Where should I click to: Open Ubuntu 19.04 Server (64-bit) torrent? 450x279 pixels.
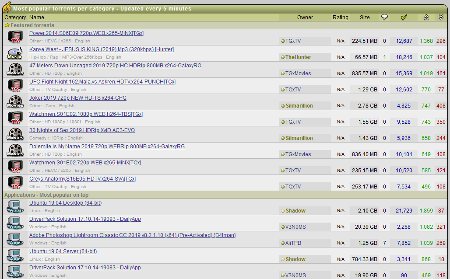coord(63,251)
